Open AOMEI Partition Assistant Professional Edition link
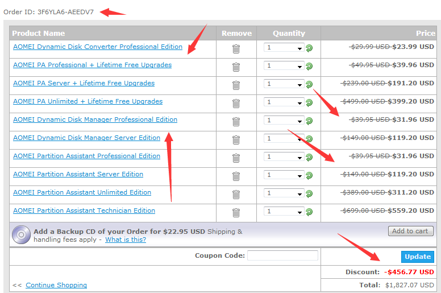 click(86, 156)
